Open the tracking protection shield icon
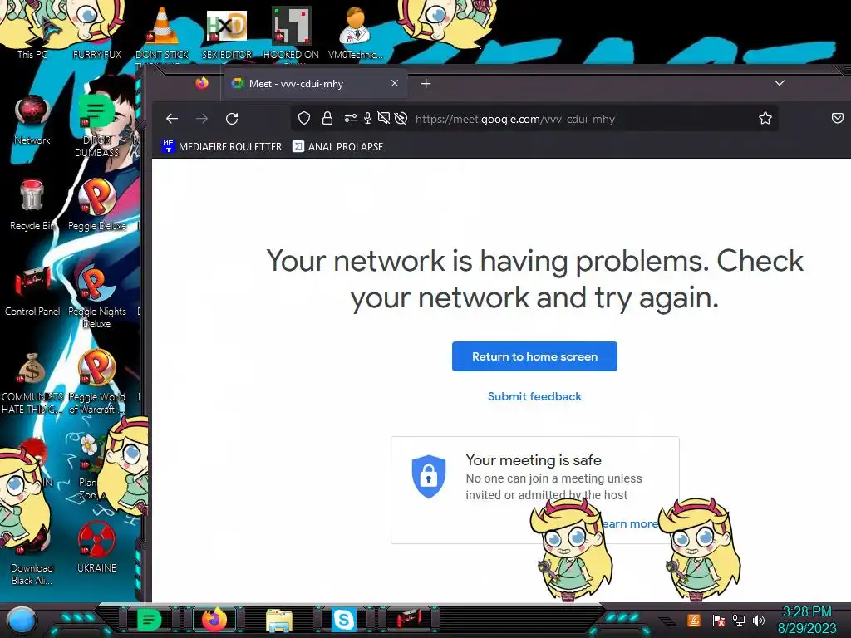 point(304,118)
